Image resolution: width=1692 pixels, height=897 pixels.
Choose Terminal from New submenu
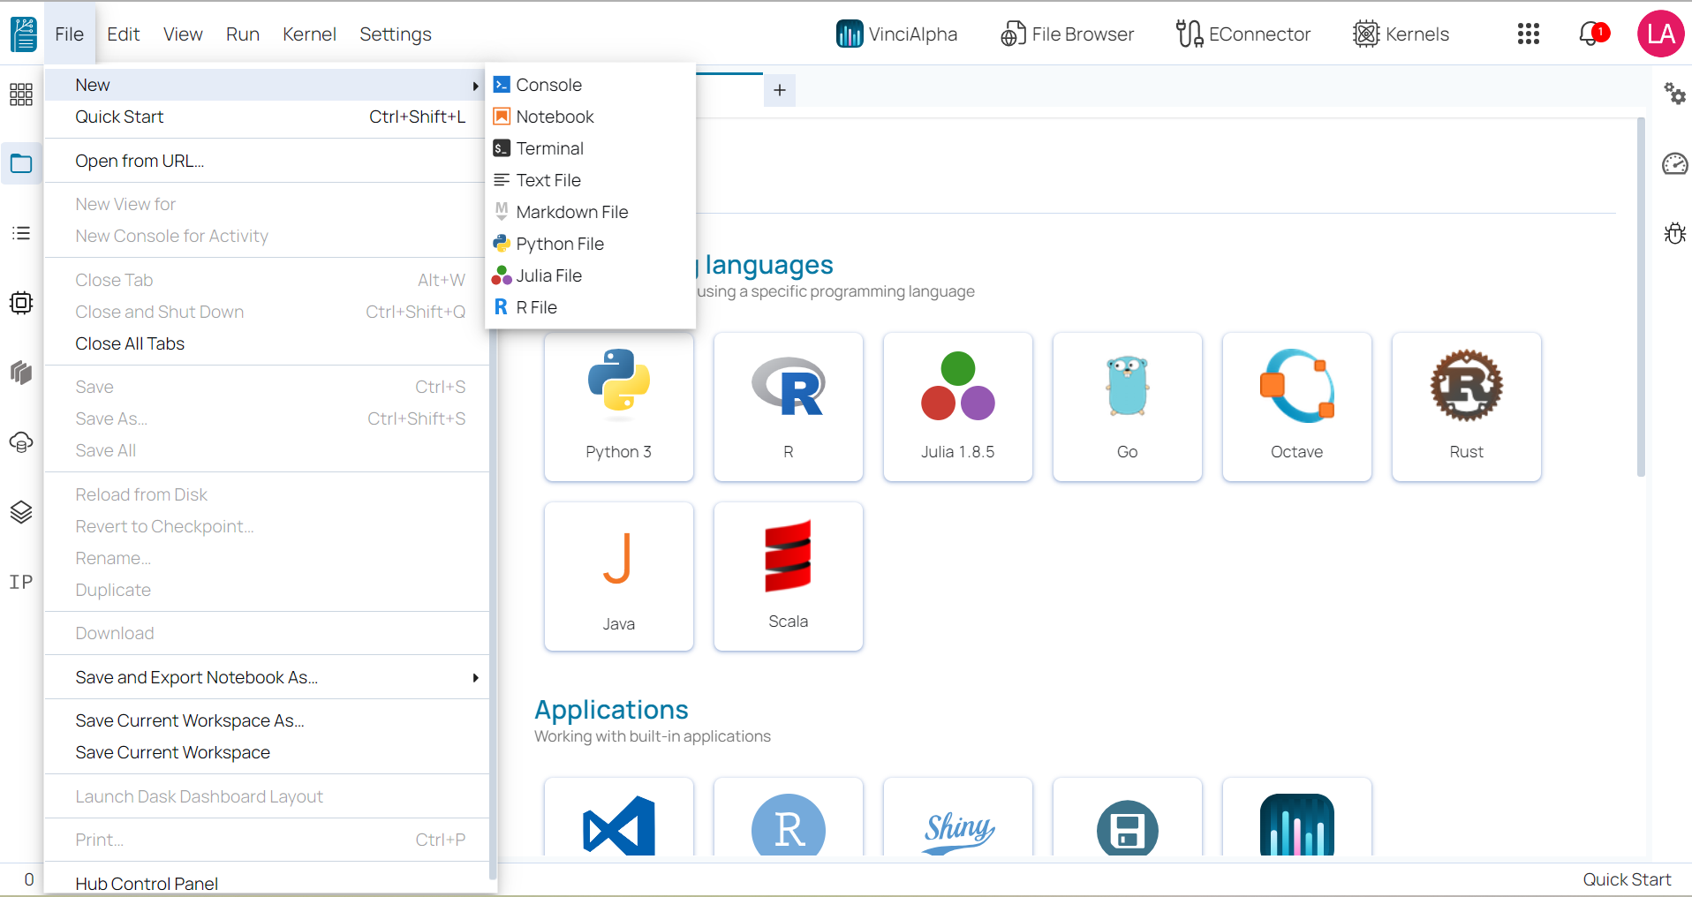pos(590,148)
